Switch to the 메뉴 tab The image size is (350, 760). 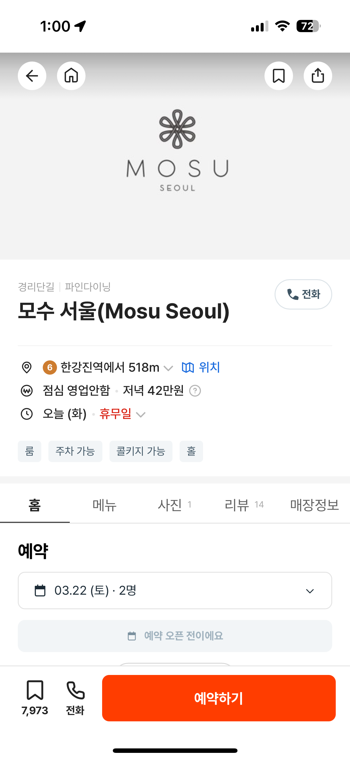click(x=104, y=505)
